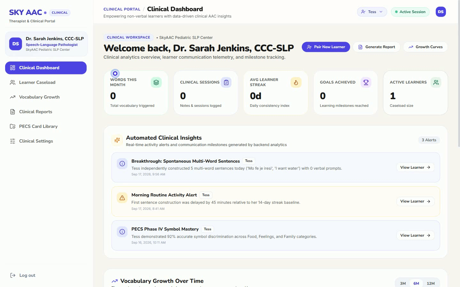Click the trophy icon in Goals Achieved card
The width and height of the screenshot is (460, 287).
click(x=366, y=82)
